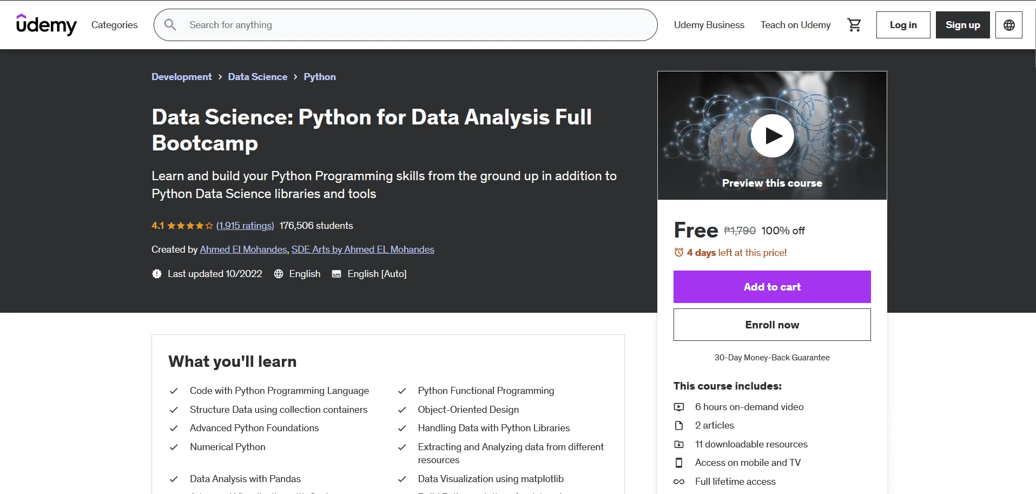Image resolution: width=1036 pixels, height=494 pixels.
Task: Add the course to cart
Action: point(772,287)
